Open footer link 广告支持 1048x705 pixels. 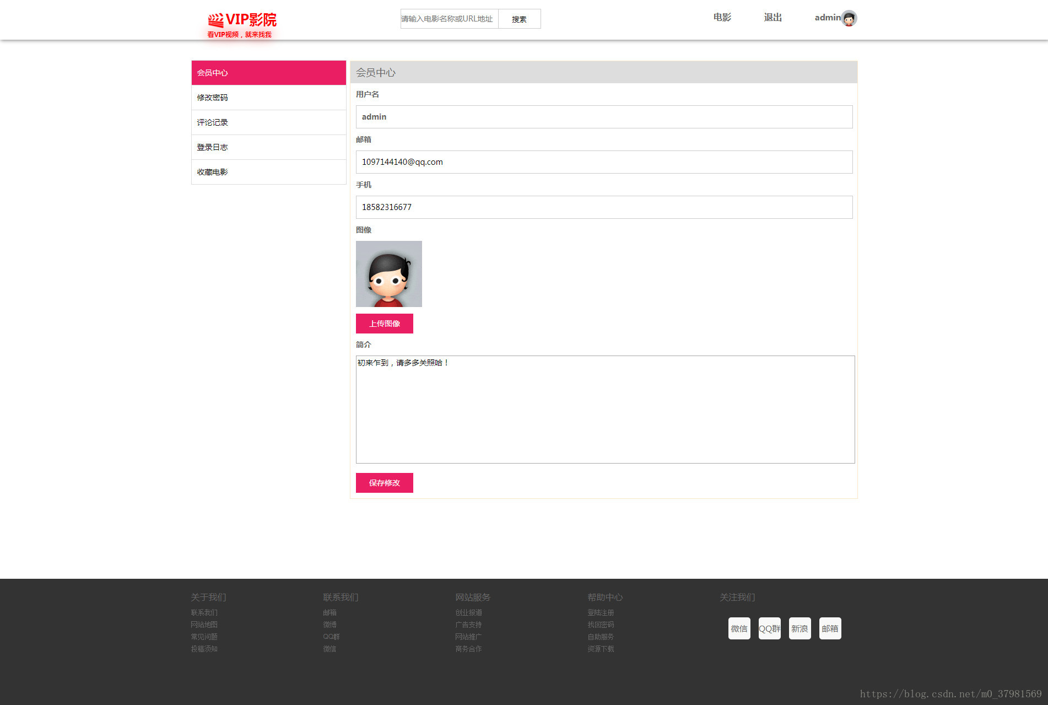coord(468,625)
